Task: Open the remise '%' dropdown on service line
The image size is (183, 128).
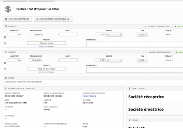Action: (x=114, y=60)
